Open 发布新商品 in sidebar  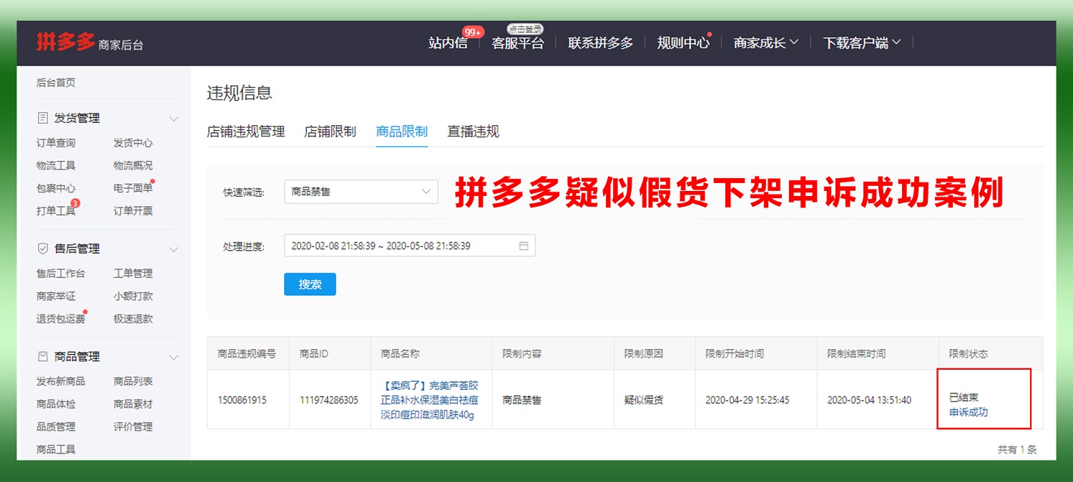tap(61, 381)
